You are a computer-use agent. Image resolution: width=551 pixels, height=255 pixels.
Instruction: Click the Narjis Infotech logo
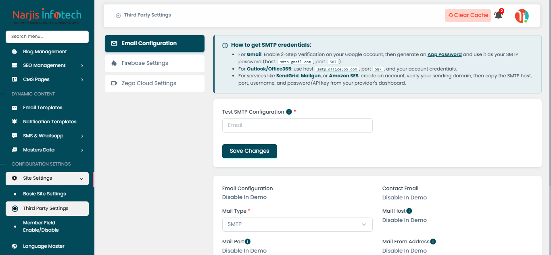pyautogui.click(x=47, y=16)
